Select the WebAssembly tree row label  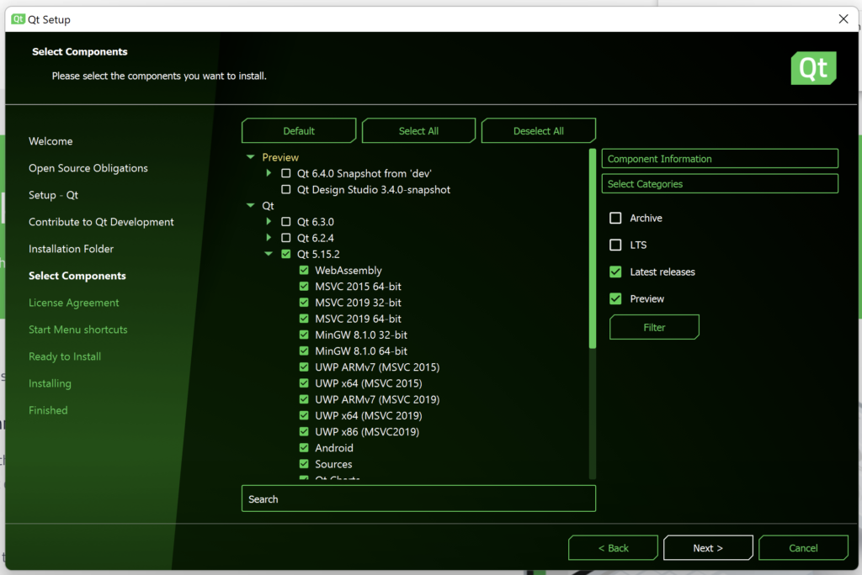[348, 270]
